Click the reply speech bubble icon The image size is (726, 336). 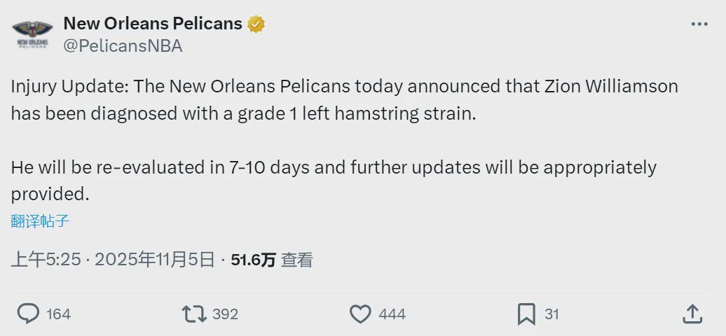pyautogui.click(x=28, y=314)
